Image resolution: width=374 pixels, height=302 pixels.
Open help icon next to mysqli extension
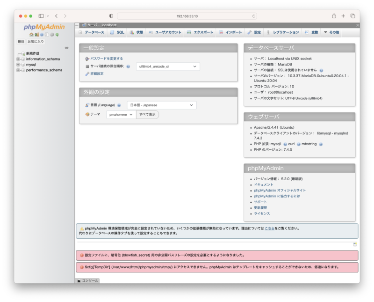[285, 144]
